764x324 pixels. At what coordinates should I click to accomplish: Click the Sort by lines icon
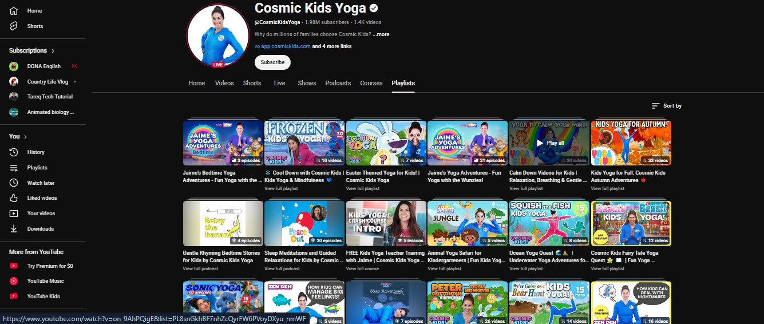coord(656,106)
